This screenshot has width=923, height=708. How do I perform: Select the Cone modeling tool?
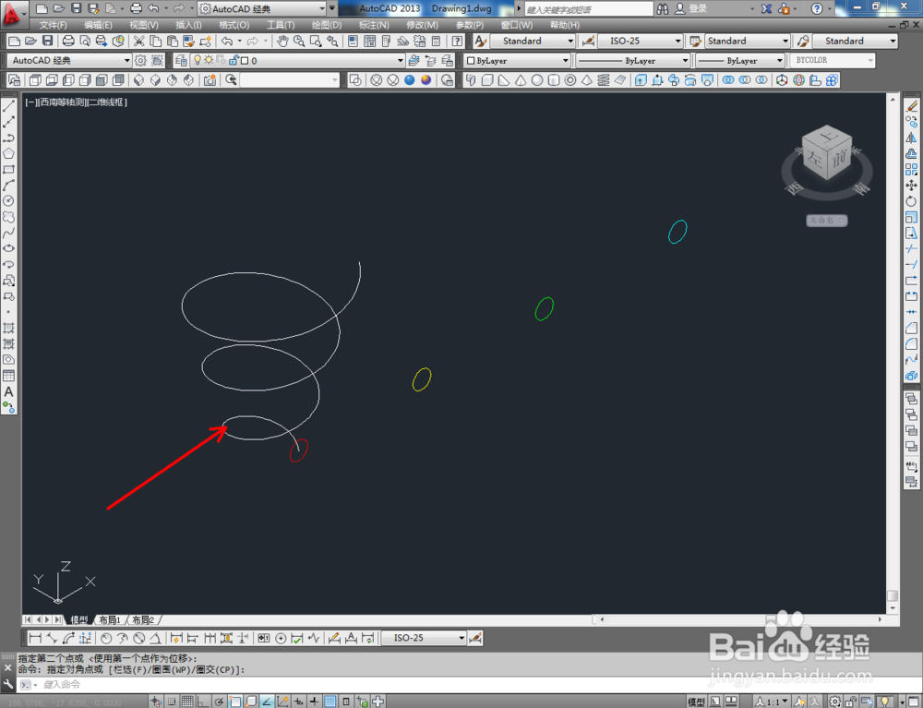pyautogui.click(x=521, y=80)
